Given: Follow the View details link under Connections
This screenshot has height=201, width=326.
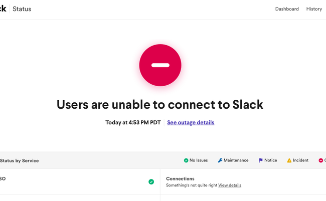Looking at the screenshot, I should pyautogui.click(x=230, y=185).
